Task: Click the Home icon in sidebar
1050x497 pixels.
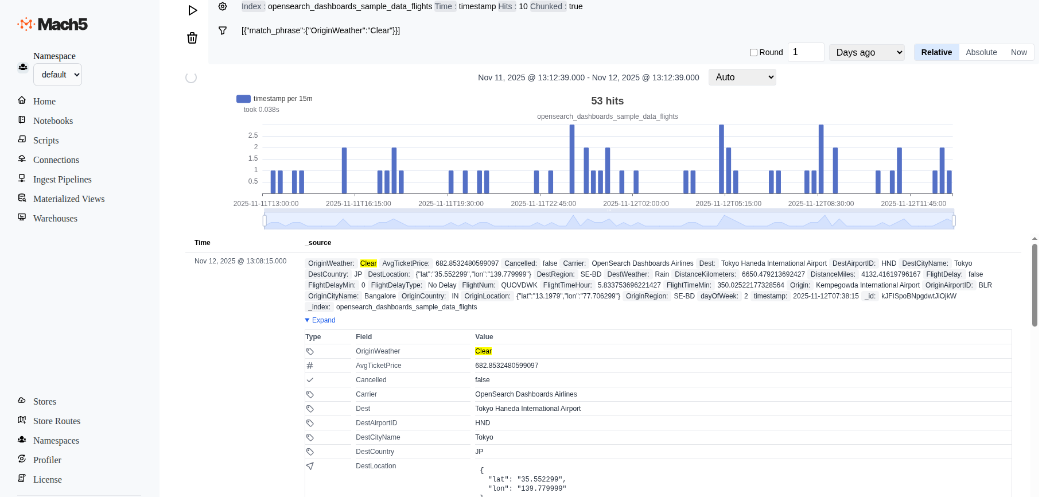Action: 22,100
